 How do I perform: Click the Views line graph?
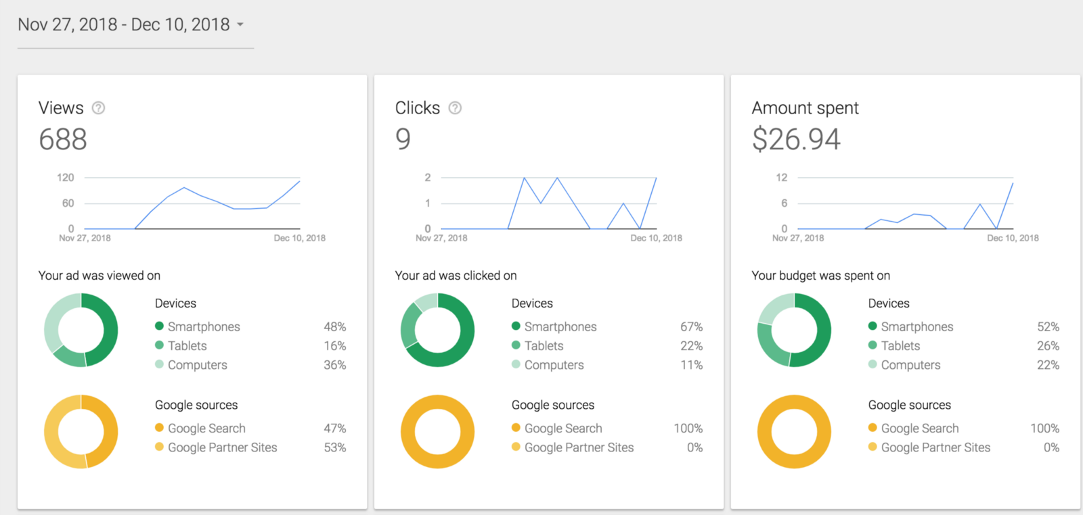(192, 203)
